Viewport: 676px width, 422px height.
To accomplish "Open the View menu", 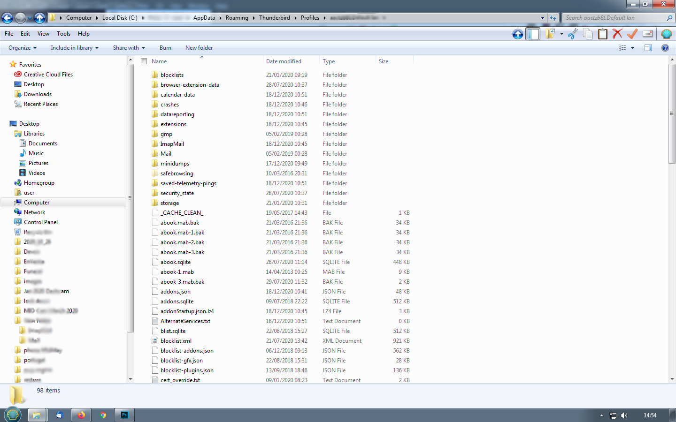I will coord(43,34).
